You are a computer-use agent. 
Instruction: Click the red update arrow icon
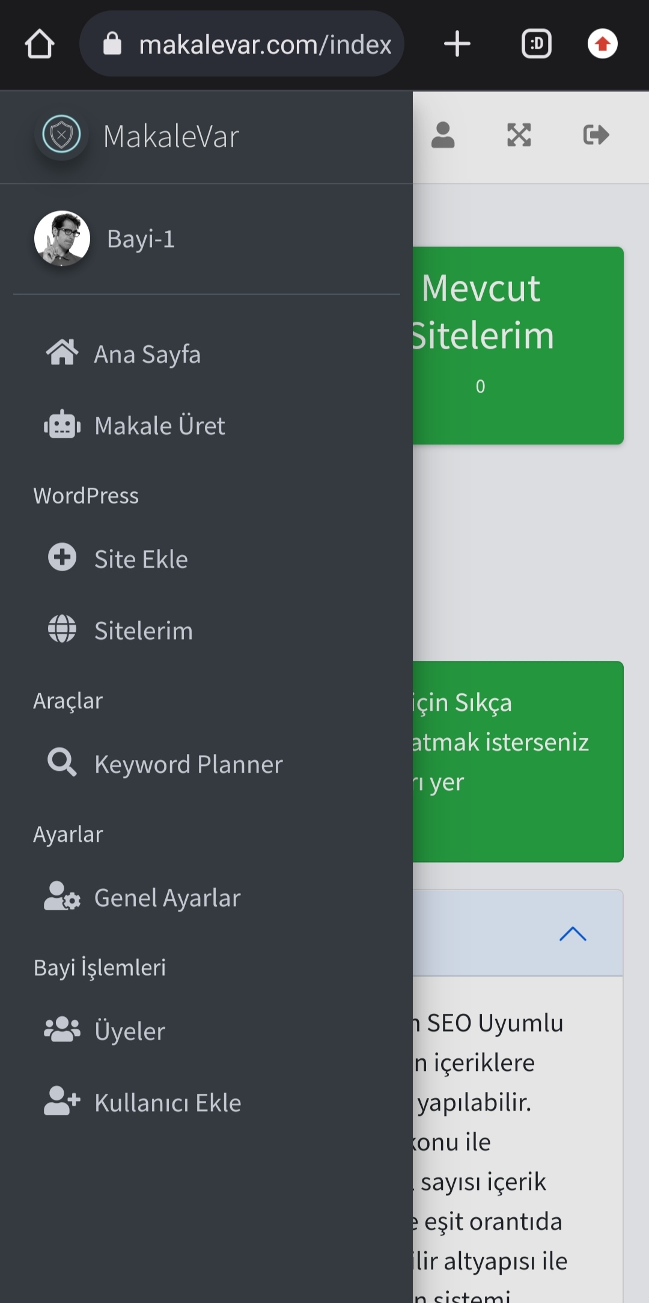602,44
